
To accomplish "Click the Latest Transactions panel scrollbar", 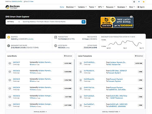I will (x=145, y=84).
